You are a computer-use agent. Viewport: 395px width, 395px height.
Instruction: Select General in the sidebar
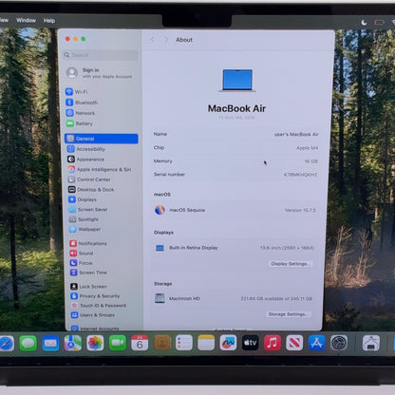[x=102, y=139]
